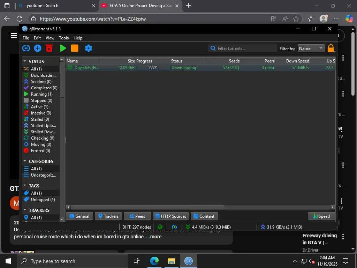
Task: Select the Stalled (0) status filter
Action: click(40, 119)
